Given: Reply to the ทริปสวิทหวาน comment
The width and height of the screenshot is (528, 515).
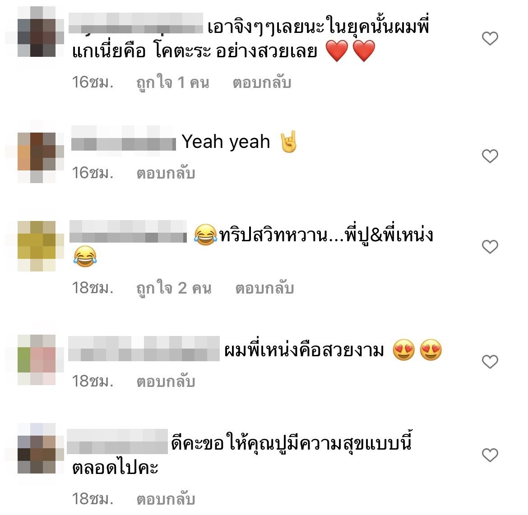Looking at the screenshot, I should pos(264,289).
